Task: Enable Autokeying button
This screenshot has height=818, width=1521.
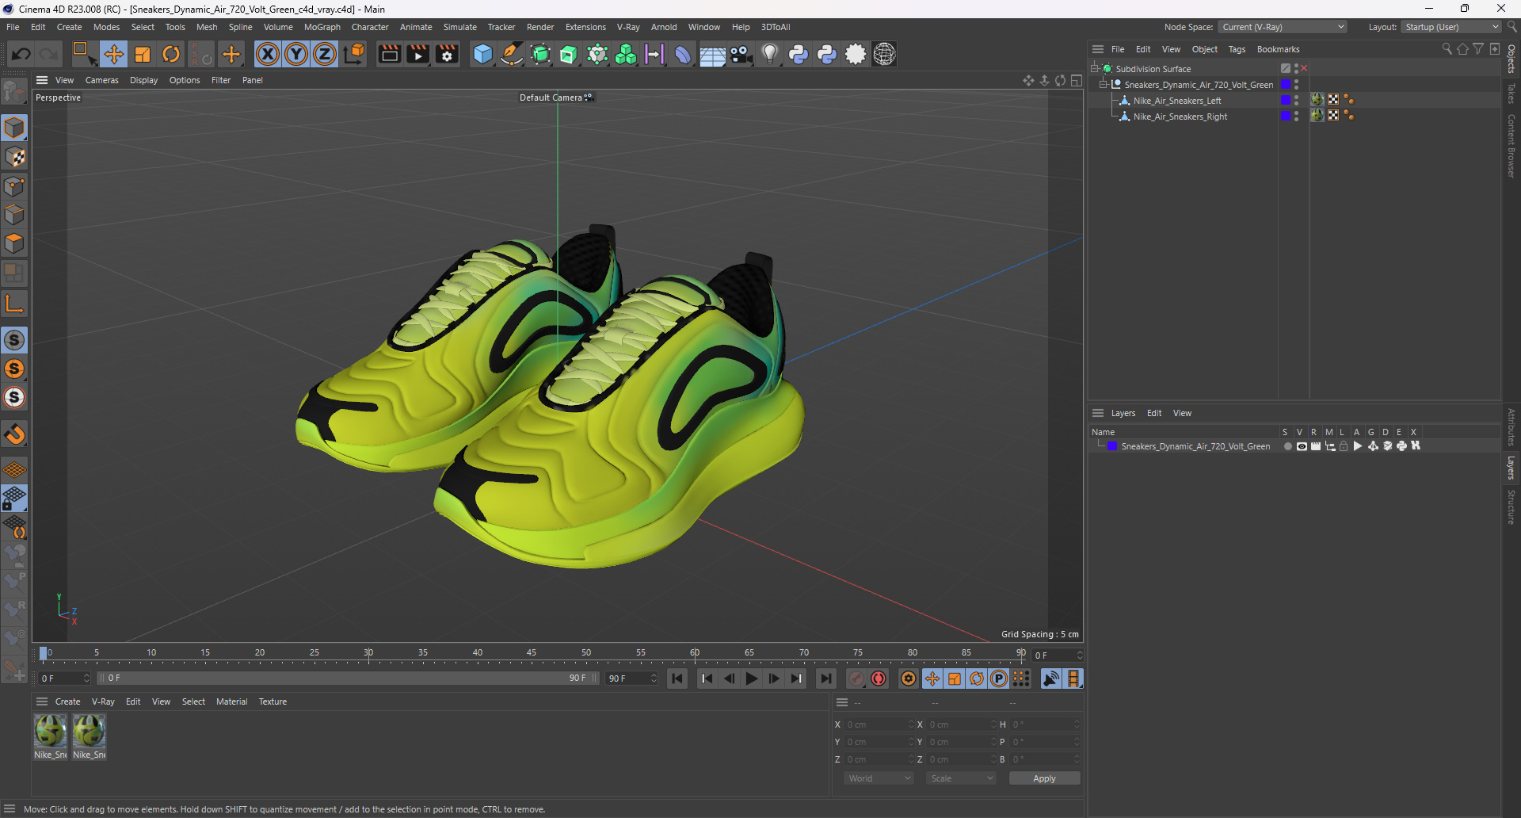Action: tap(879, 678)
